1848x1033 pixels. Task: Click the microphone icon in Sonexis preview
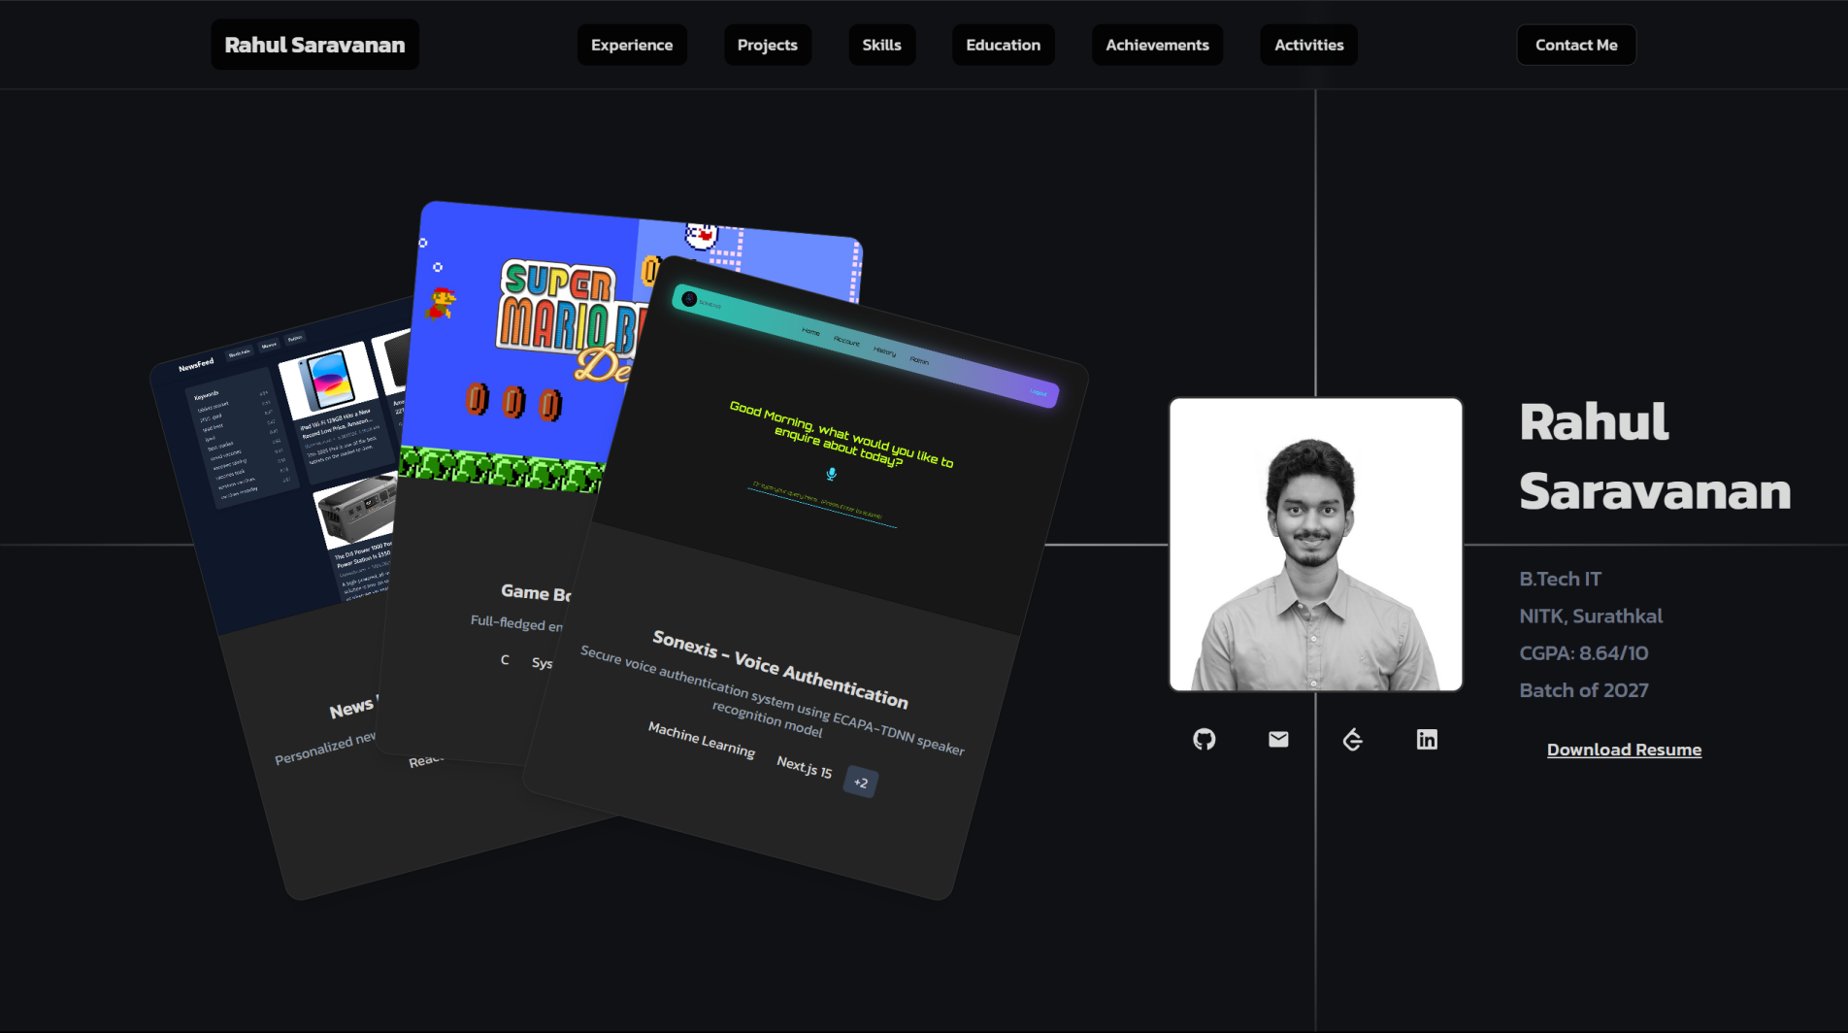831,474
